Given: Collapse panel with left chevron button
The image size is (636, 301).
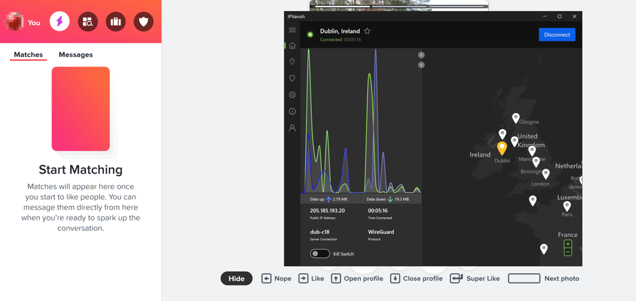Looking at the screenshot, I should coord(422,65).
